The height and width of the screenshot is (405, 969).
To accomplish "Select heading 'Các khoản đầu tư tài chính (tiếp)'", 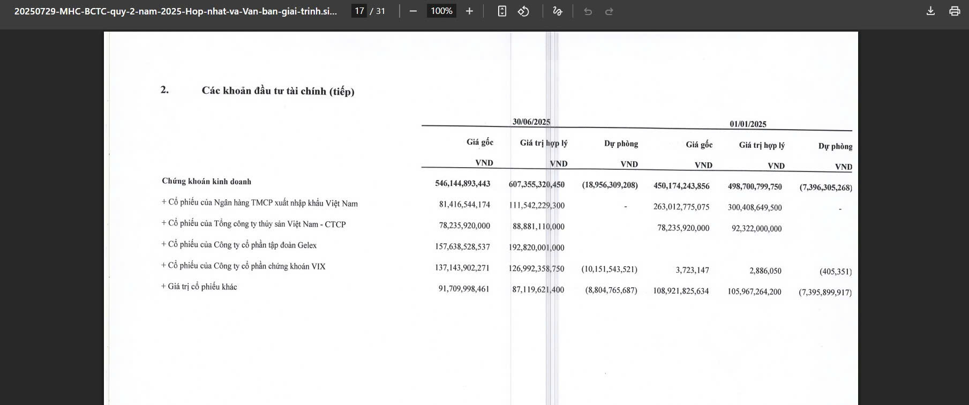I will (x=278, y=91).
